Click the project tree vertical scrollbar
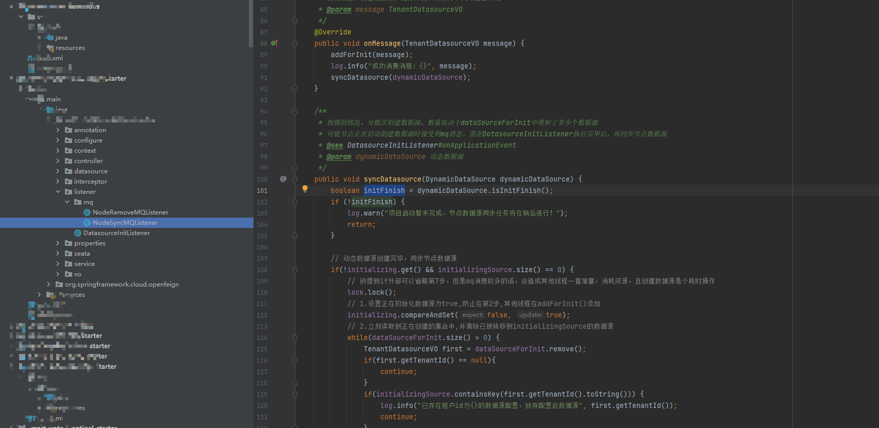Viewport: 879px width, 428px height. click(251, 23)
